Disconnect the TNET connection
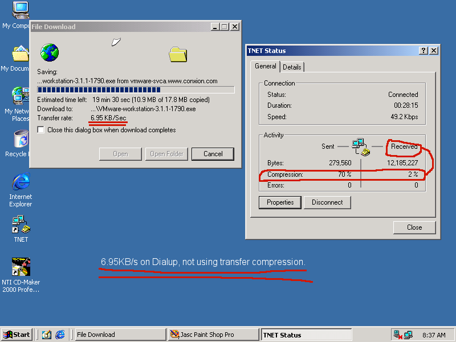This screenshot has height=342, width=456. click(327, 202)
